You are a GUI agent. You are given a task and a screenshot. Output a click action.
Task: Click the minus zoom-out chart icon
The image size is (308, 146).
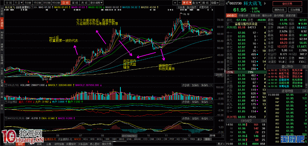[180, 3]
